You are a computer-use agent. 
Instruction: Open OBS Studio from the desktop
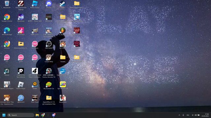coord(49,45)
